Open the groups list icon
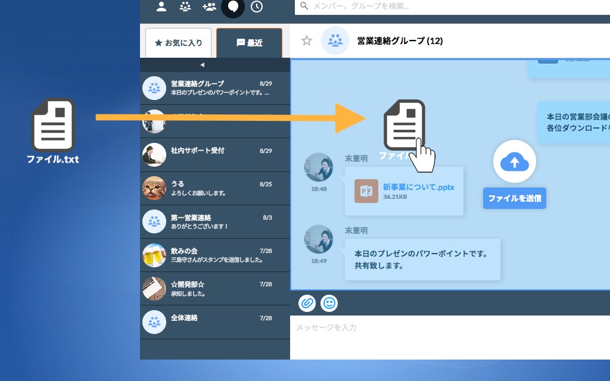Viewport: 610px width, 381px height. [185, 7]
